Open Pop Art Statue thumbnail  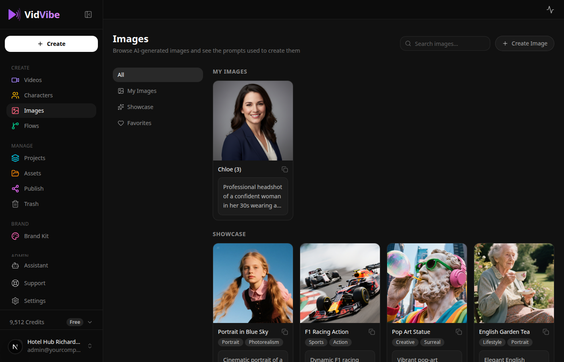tap(427, 283)
